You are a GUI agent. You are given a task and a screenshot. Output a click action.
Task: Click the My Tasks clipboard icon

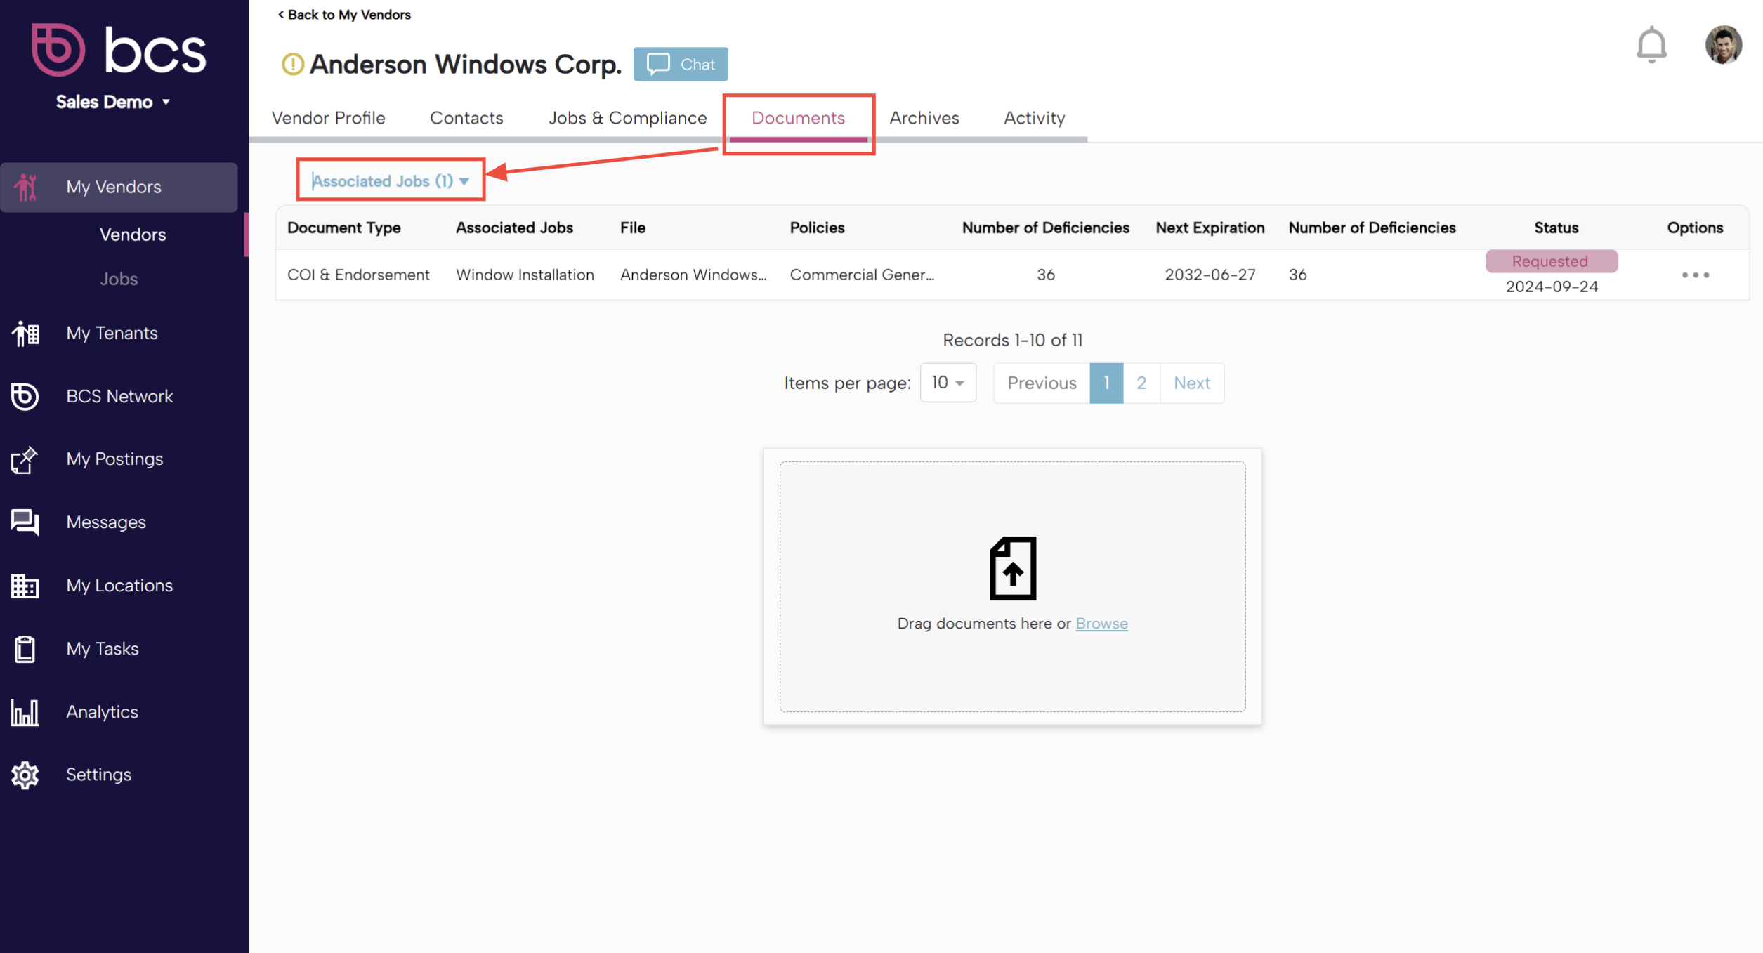tap(25, 649)
